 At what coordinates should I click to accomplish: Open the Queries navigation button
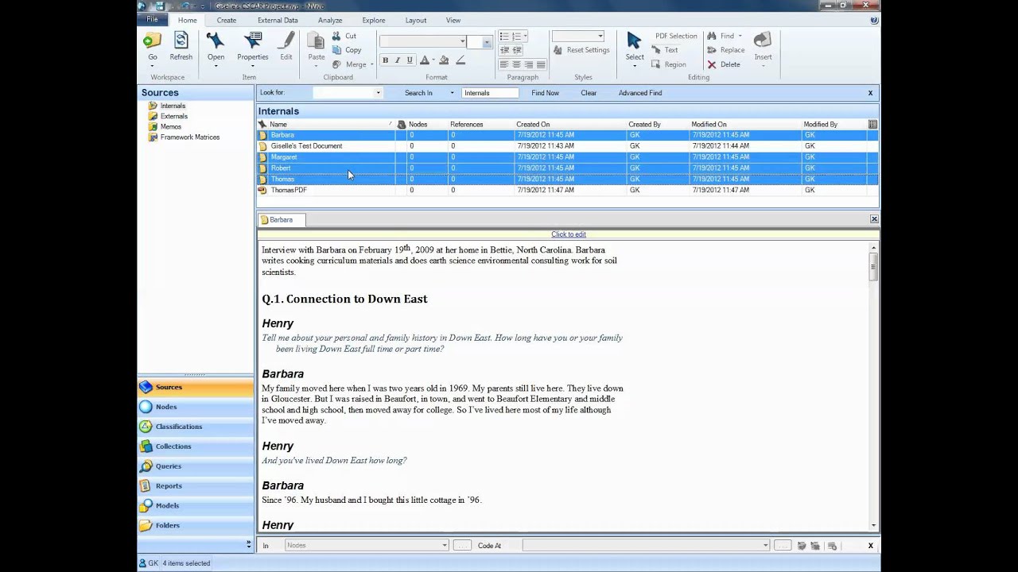pos(196,466)
